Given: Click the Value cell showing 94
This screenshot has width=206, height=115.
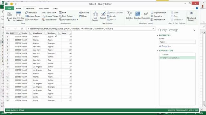Looking at the screenshot, I should coord(67,40).
